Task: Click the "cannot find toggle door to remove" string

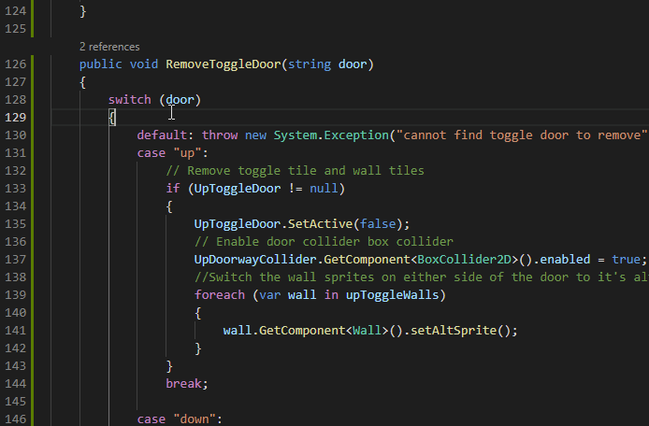Action: tap(523, 135)
